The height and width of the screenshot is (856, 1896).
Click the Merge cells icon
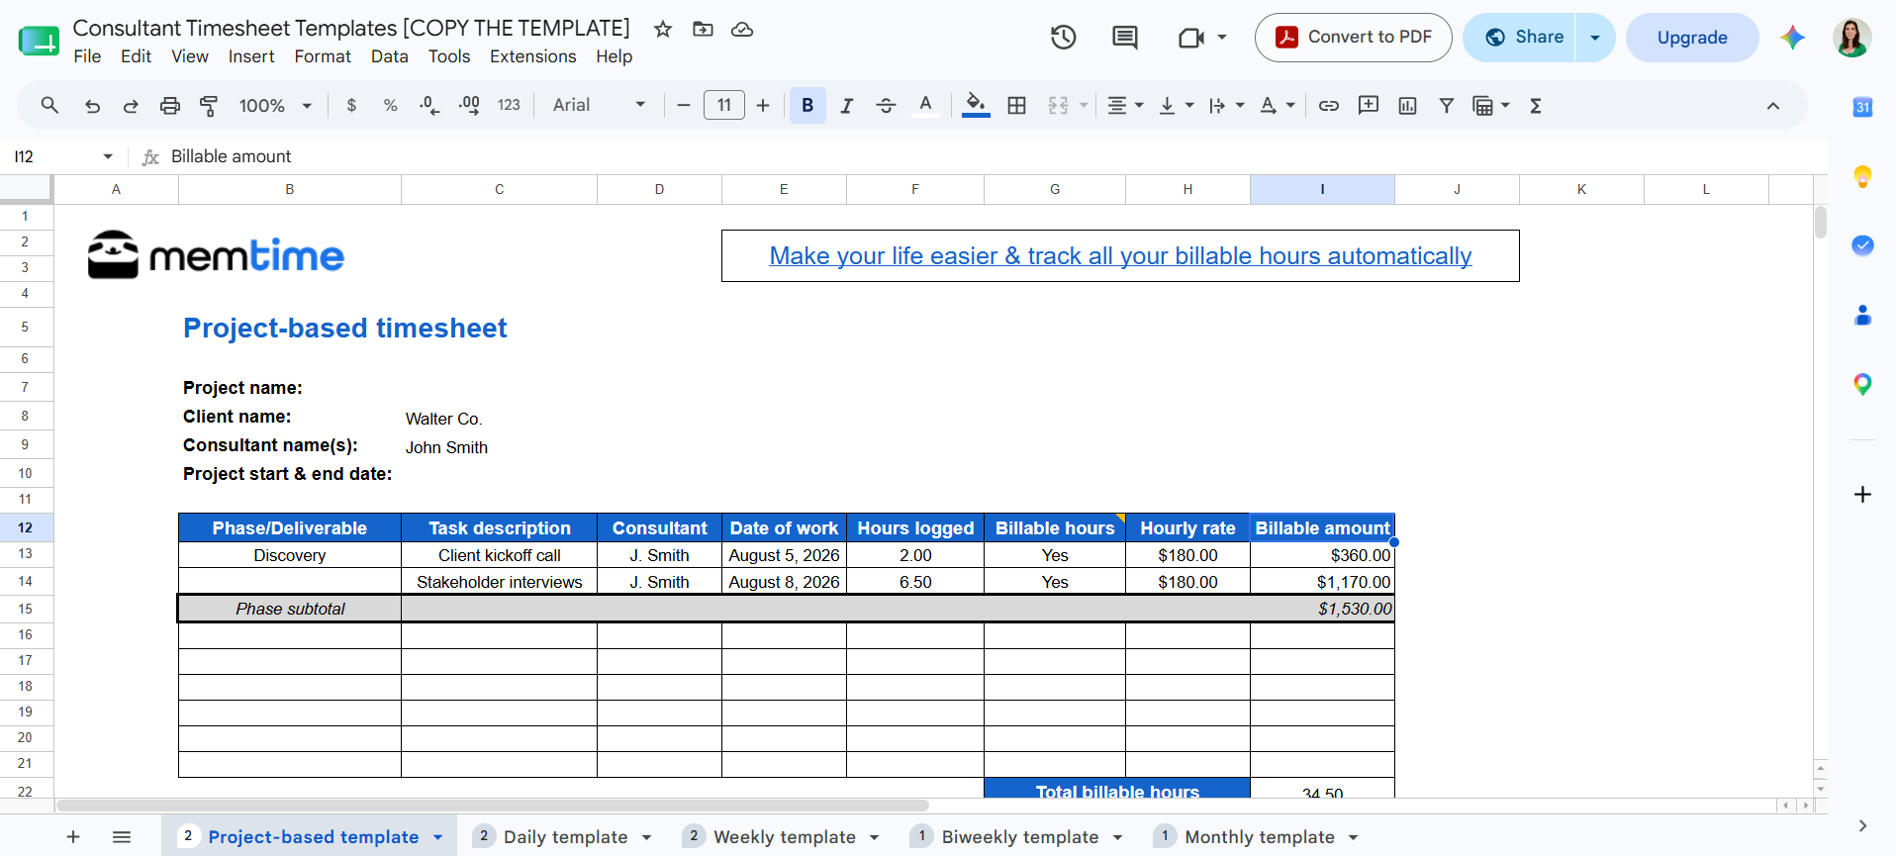[x=1058, y=105]
